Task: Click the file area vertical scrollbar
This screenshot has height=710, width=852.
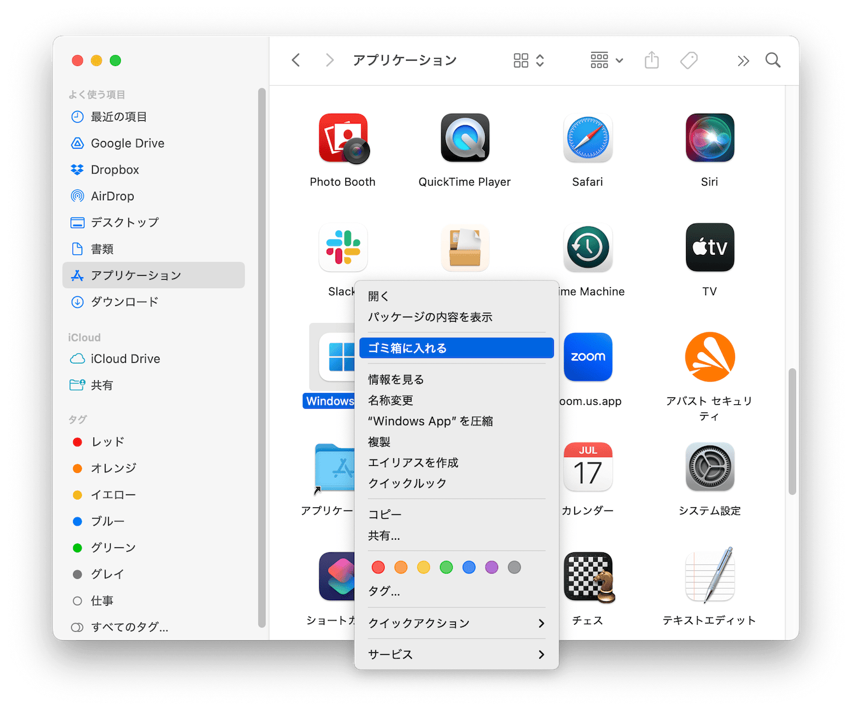Action: [792, 431]
